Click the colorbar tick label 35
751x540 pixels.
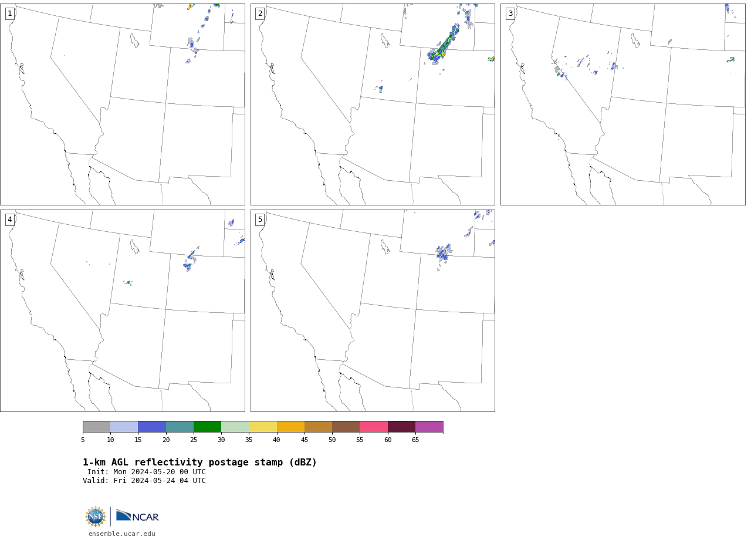tap(249, 440)
